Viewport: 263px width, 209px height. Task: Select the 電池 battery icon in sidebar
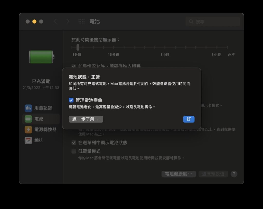[x=28, y=119]
